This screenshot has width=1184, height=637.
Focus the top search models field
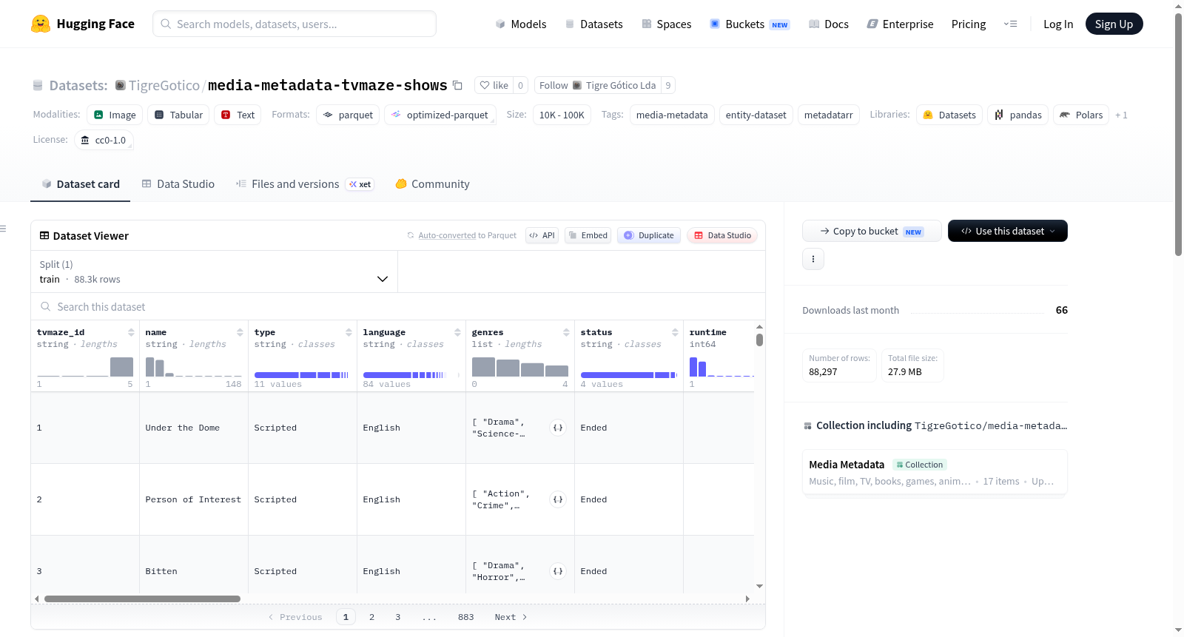click(x=295, y=24)
